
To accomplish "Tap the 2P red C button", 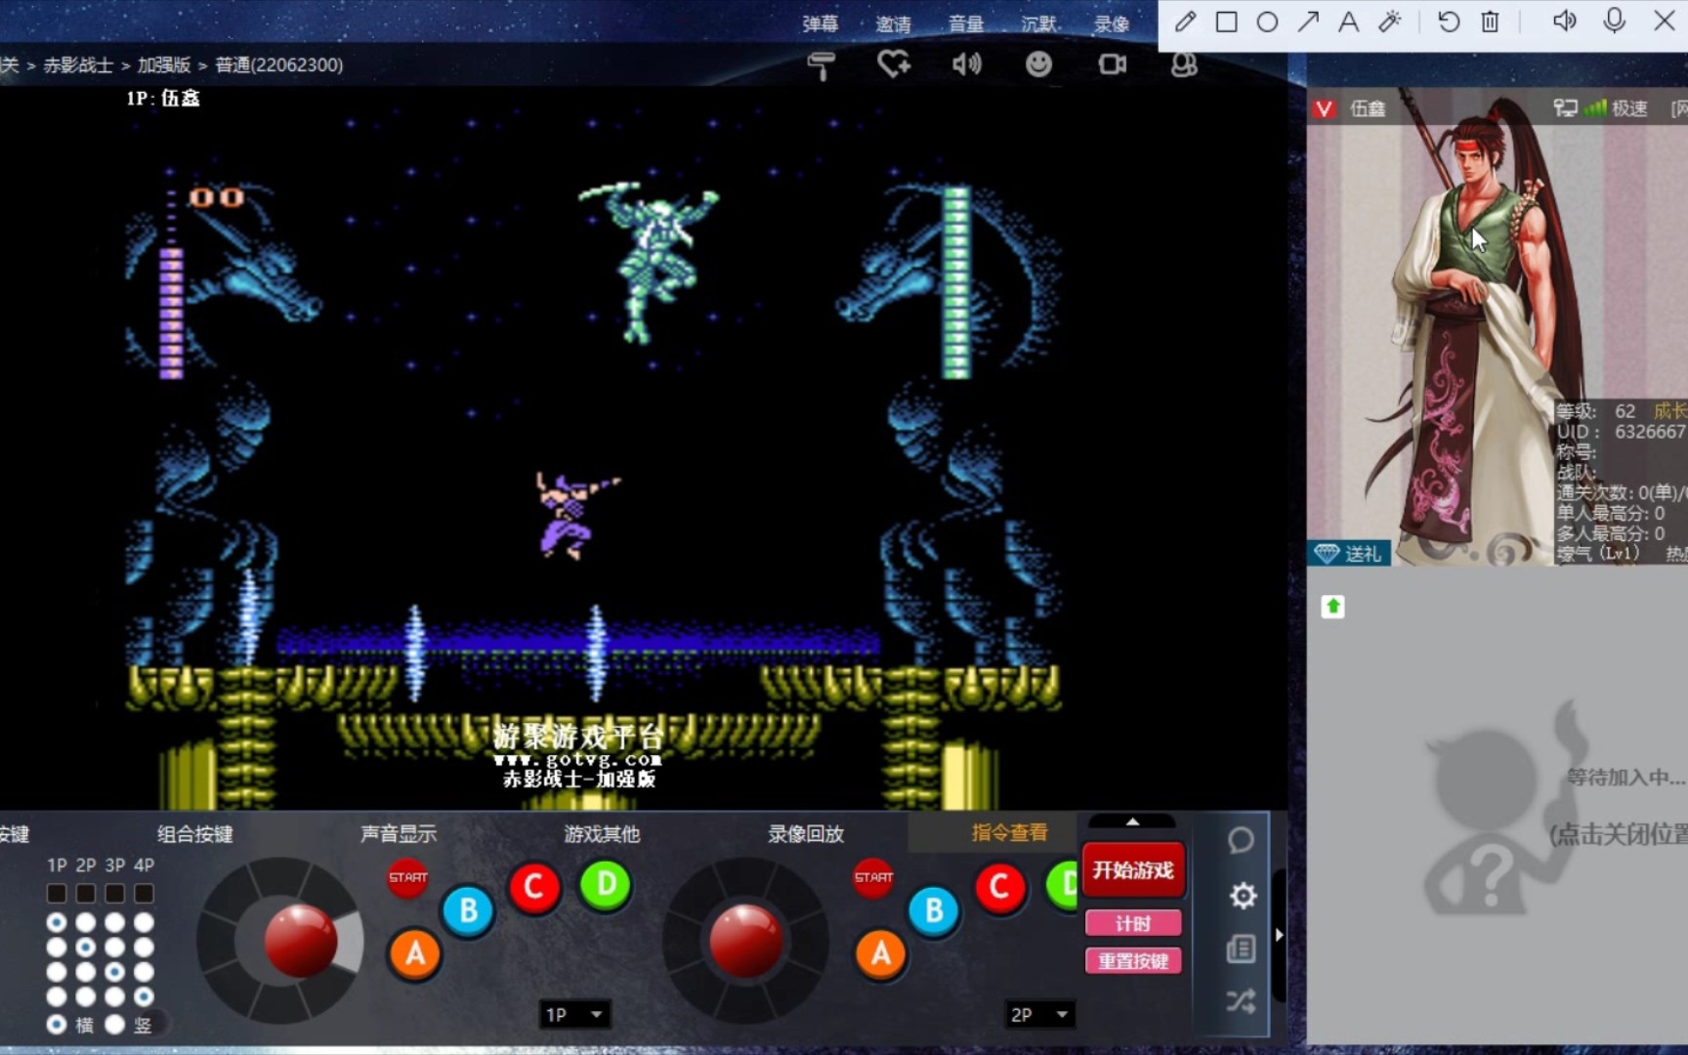I will click(999, 887).
